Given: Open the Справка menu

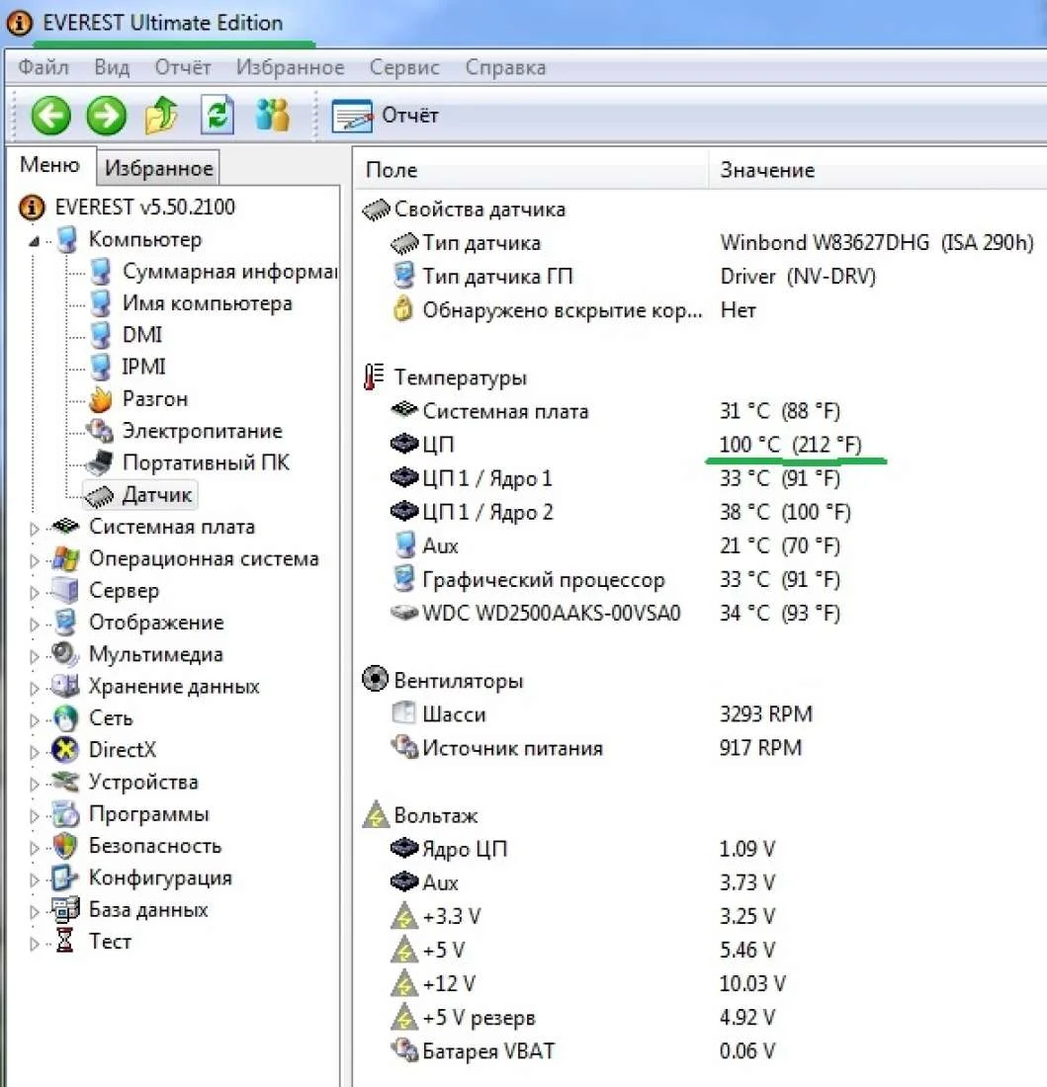Looking at the screenshot, I should pos(505,67).
